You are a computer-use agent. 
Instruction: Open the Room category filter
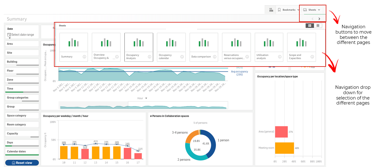(x=22, y=124)
